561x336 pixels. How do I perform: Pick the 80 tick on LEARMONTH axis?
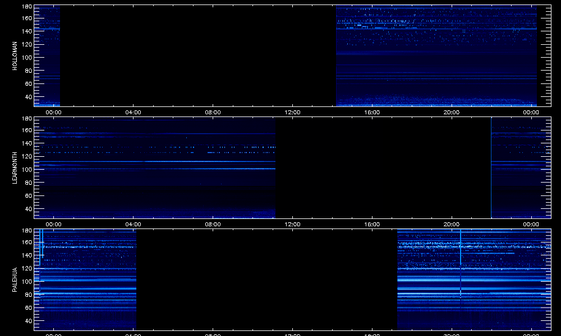coord(29,183)
